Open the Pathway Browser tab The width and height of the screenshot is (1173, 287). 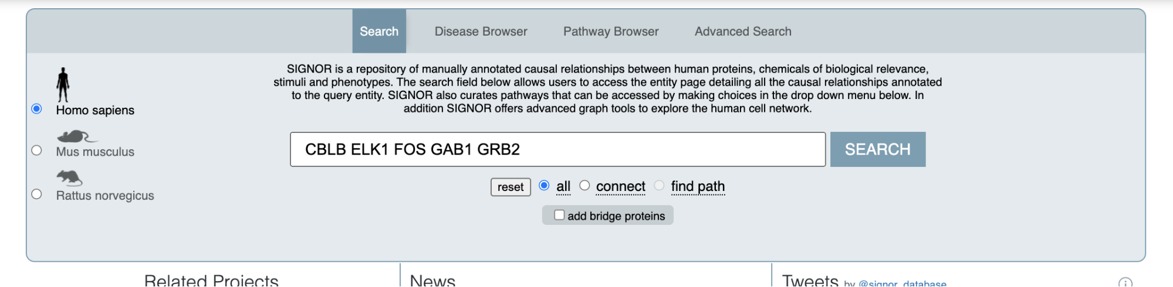click(611, 32)
